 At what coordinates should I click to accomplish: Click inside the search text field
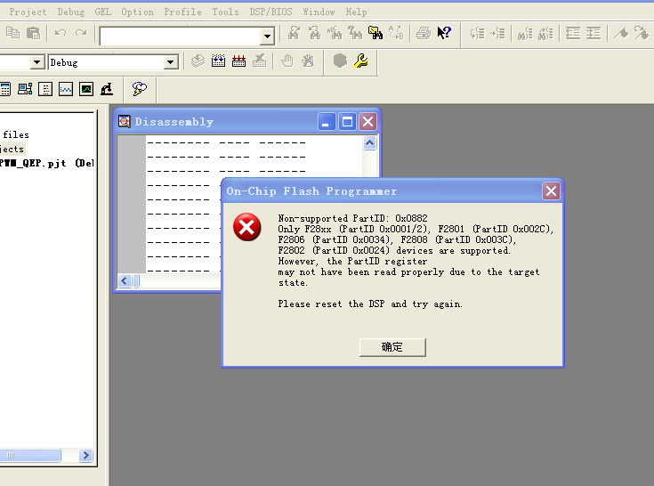[x=180, y=36]
